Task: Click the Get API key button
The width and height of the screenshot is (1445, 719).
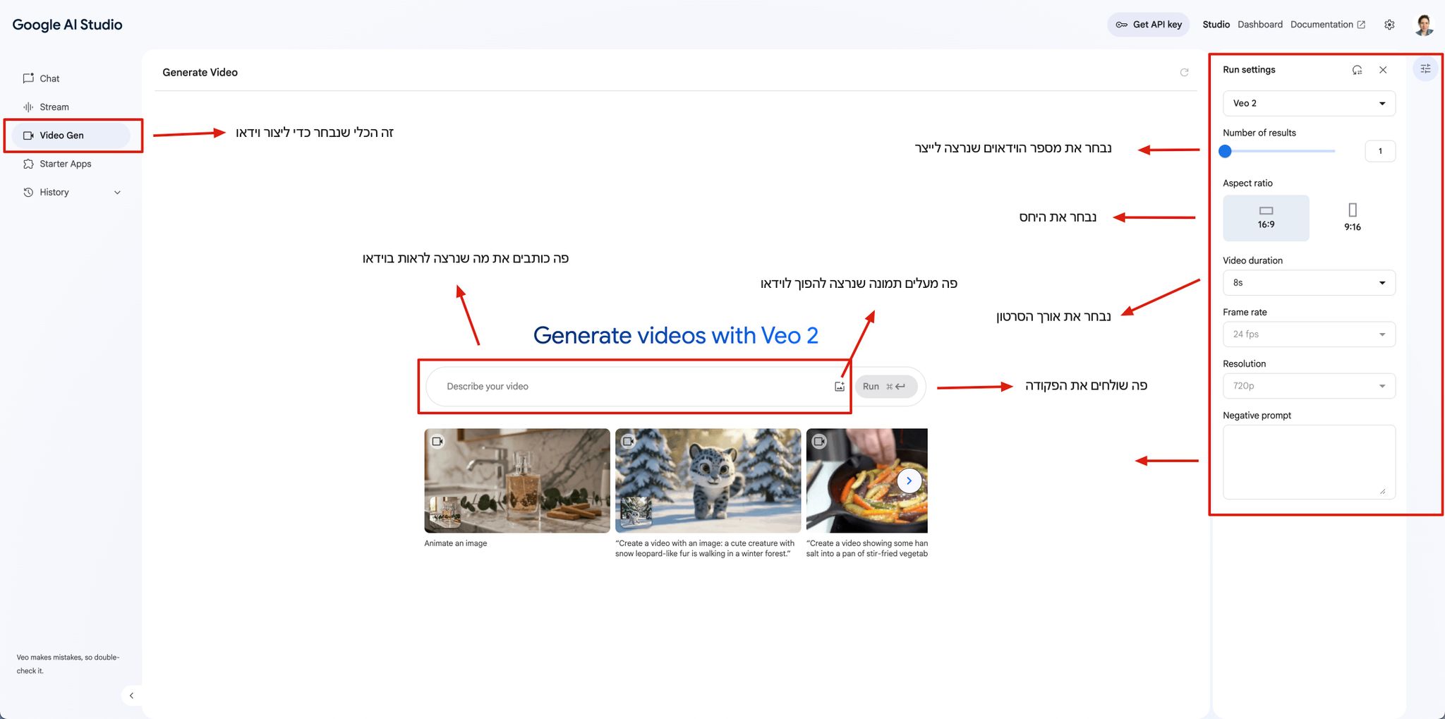Action: tap(1148, 25)
